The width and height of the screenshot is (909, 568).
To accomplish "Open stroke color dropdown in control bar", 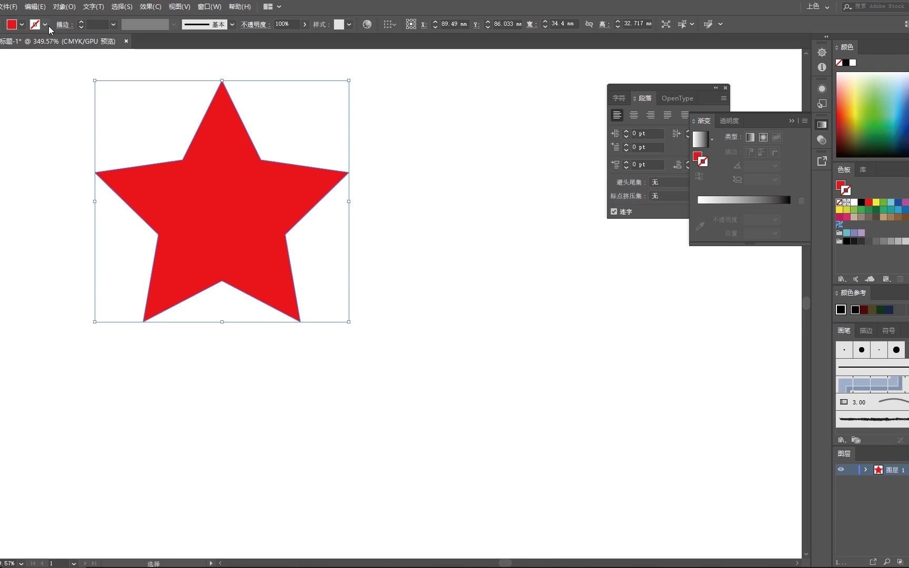I will [45, 24].
